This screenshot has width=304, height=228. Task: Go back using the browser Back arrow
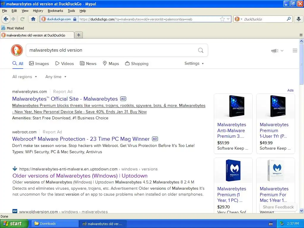click(x=6, y=19)
